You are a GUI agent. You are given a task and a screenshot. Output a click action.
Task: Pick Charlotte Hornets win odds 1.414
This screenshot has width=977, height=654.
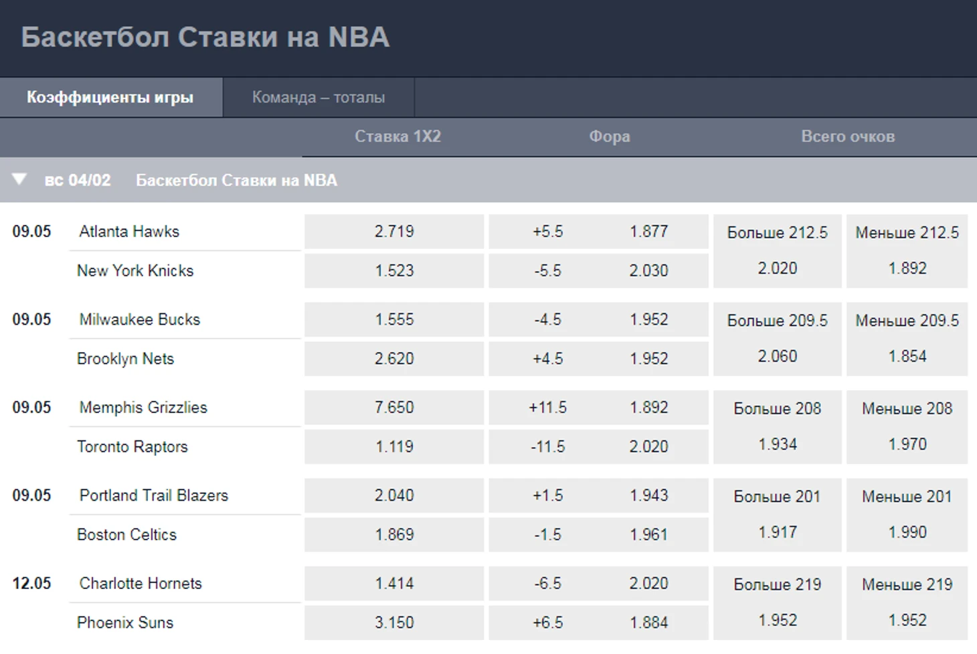click(x=394, y=584)
